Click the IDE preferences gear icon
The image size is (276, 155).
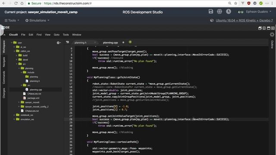(272, 34)
